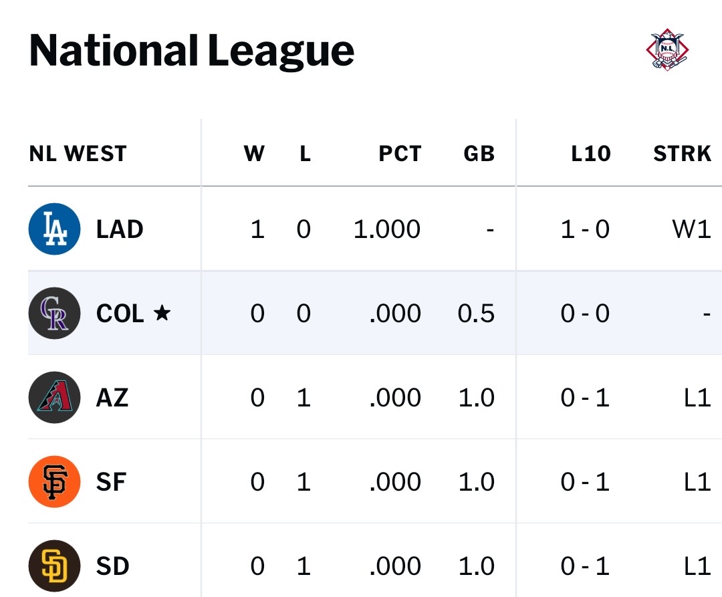The width and height of the screenshot is (722, 597).
Task: Click the favorite star beside COL
Action: [x=162, y=313]
